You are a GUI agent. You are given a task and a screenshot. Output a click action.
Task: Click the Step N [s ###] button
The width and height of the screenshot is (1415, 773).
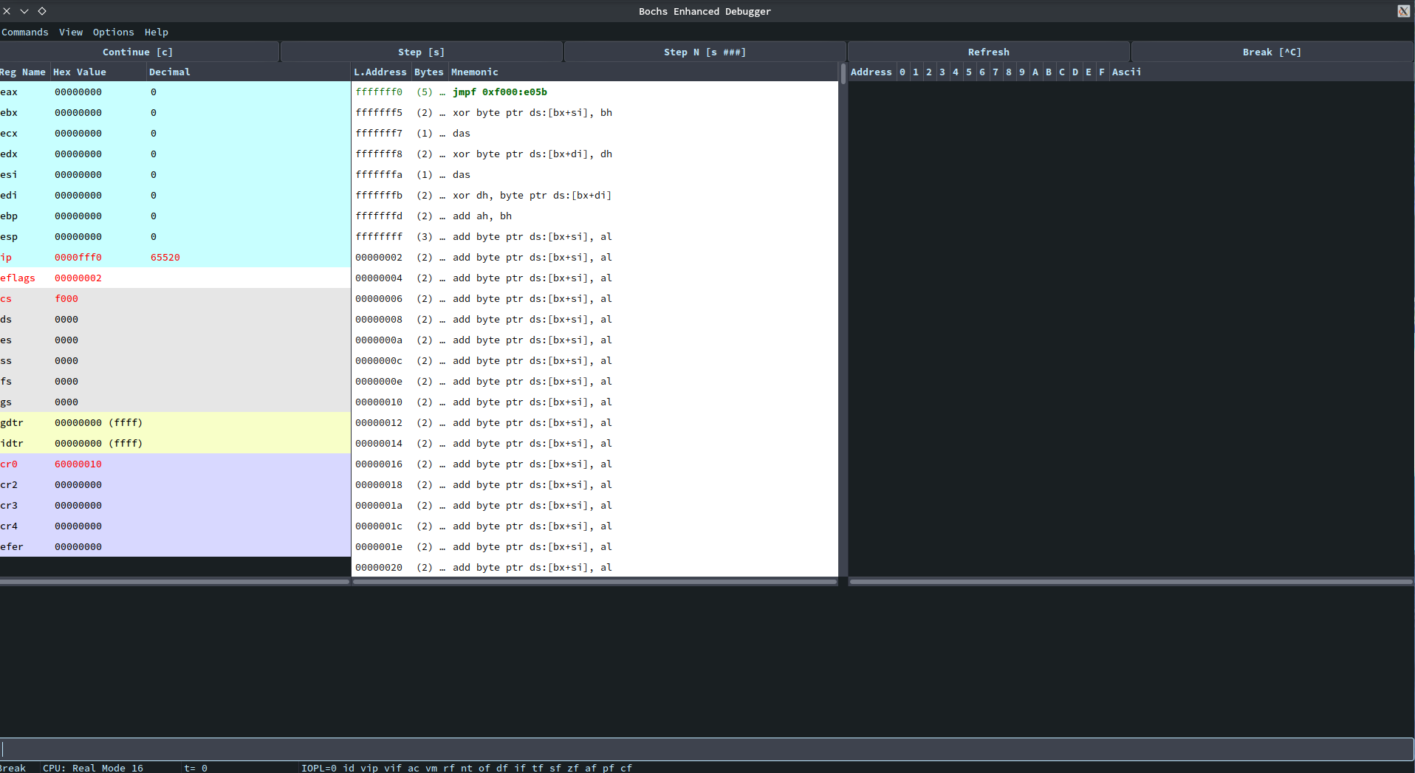(x=704, y=52)
